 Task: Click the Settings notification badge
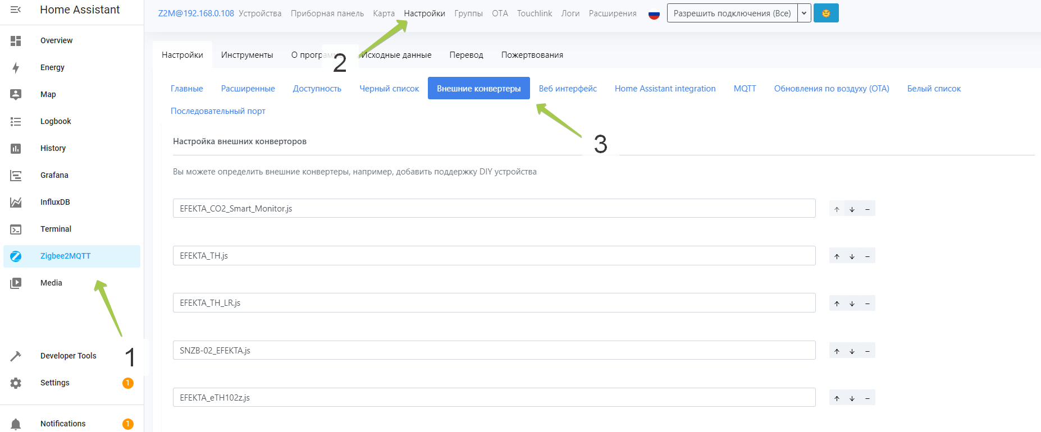point(128,383)
